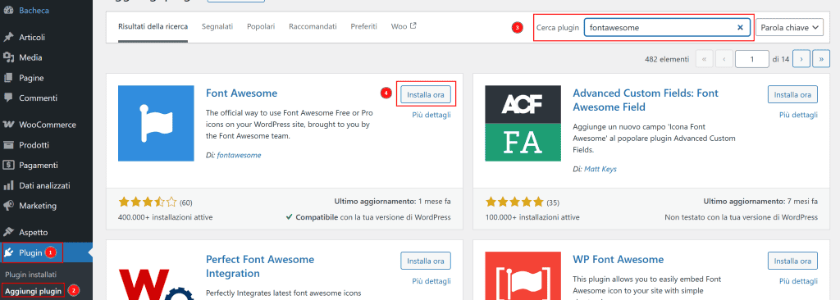
Task: Jump to last results page
Action: click(x=821, y=59)
